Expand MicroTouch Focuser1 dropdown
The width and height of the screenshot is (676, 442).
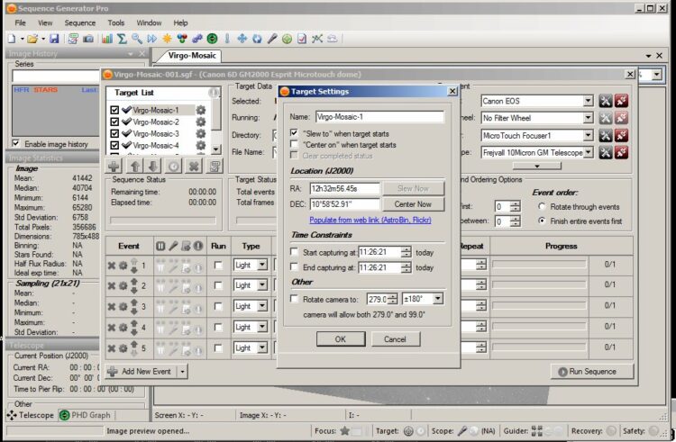point(588,135)
